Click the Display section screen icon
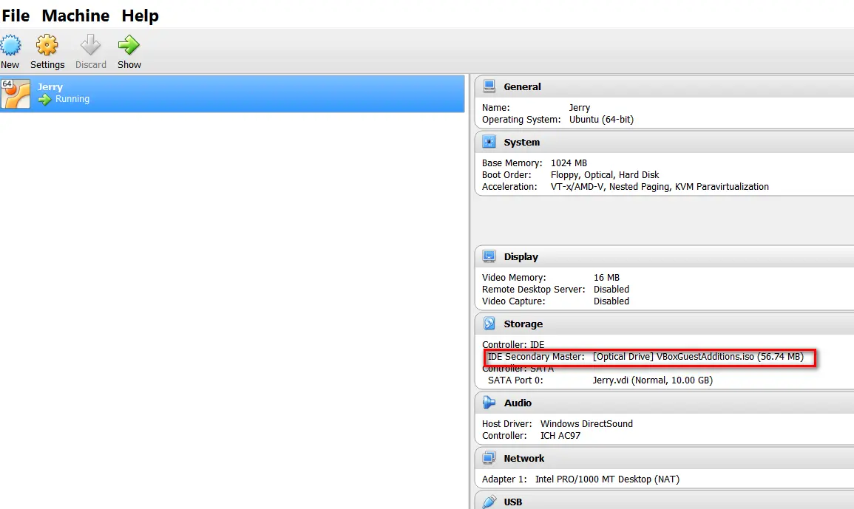Viewport: 854px width, 509px height. tap(489, 256)
